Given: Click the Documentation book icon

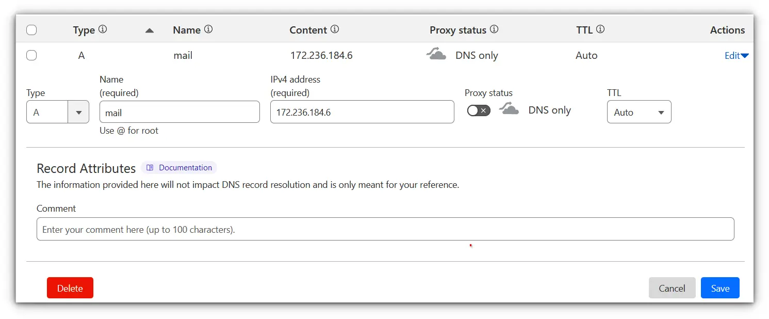Looking at the screenshot, I should coord(150,167).
